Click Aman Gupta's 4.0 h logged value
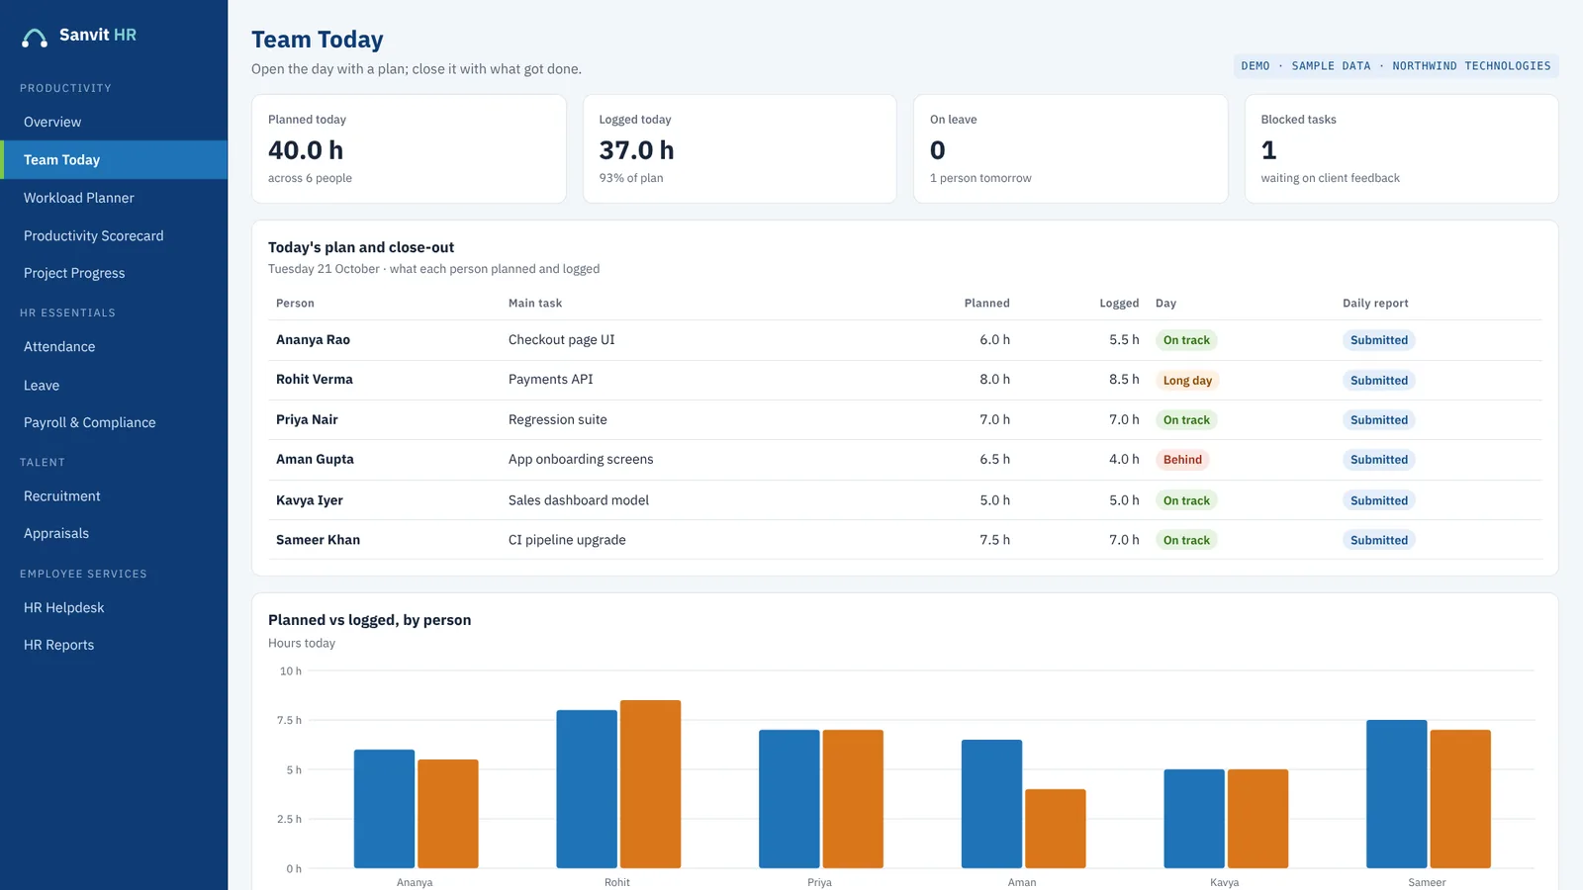 1124,459
